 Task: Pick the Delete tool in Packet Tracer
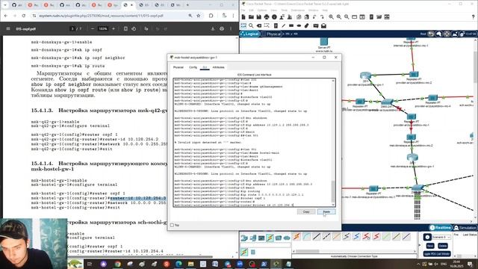[x=259, y=25]
